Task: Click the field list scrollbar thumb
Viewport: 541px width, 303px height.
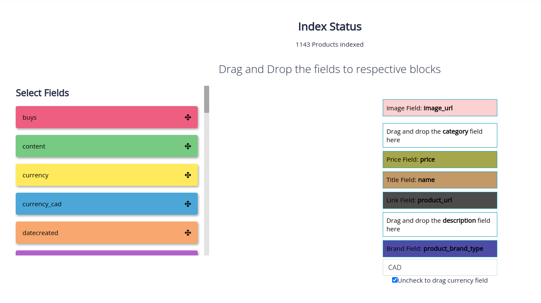Action: [x=207, y=99]
